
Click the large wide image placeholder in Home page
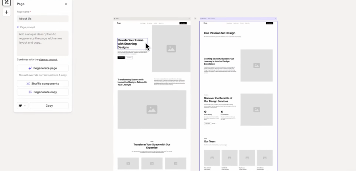pos(152,110)
